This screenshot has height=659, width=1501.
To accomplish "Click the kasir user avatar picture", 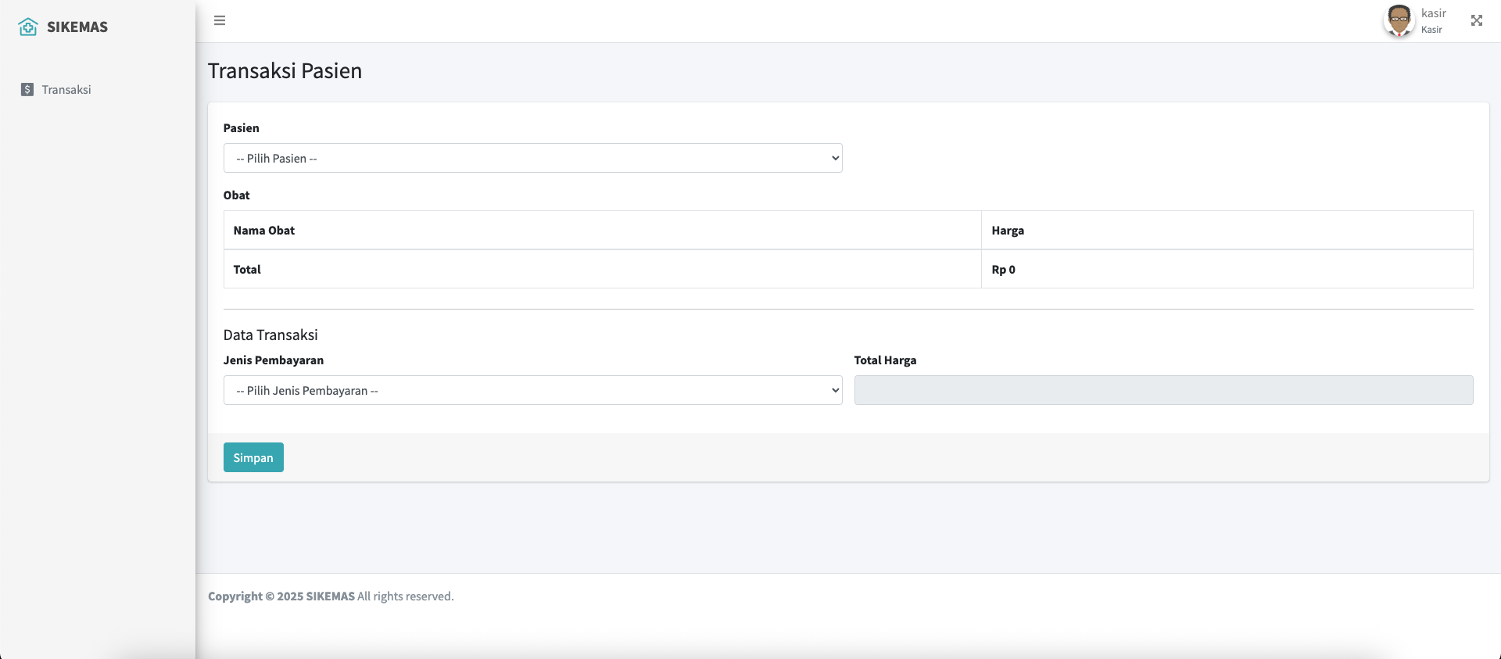I will pos(1399,20).
